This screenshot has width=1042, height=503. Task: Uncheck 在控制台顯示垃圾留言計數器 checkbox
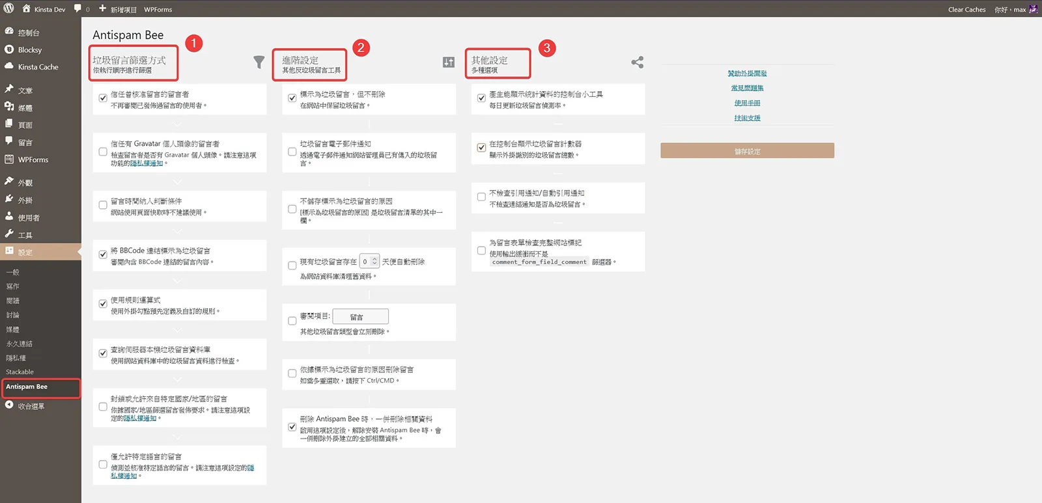tap(481, 147)
